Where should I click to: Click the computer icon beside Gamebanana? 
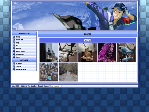click(x=14, y=69)
